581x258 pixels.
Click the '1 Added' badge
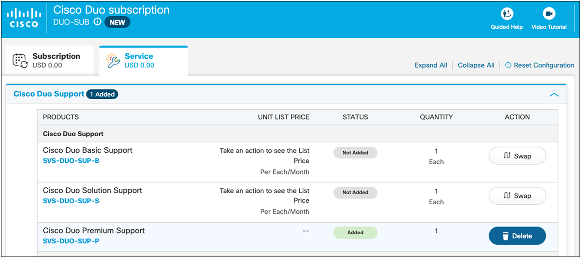click(x=102, y=94)
